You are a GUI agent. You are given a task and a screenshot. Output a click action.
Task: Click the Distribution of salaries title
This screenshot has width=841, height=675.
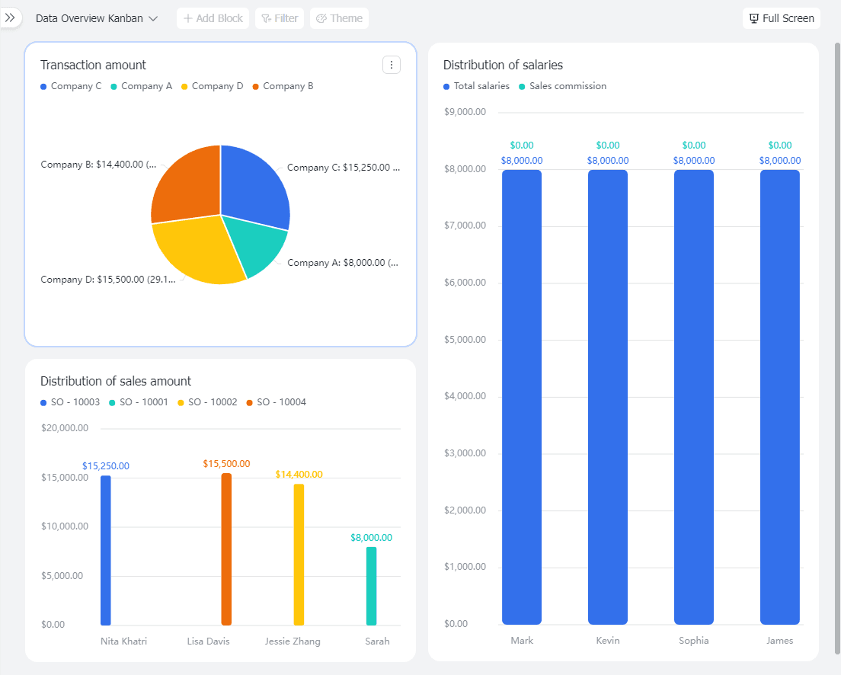pos(503,65)
